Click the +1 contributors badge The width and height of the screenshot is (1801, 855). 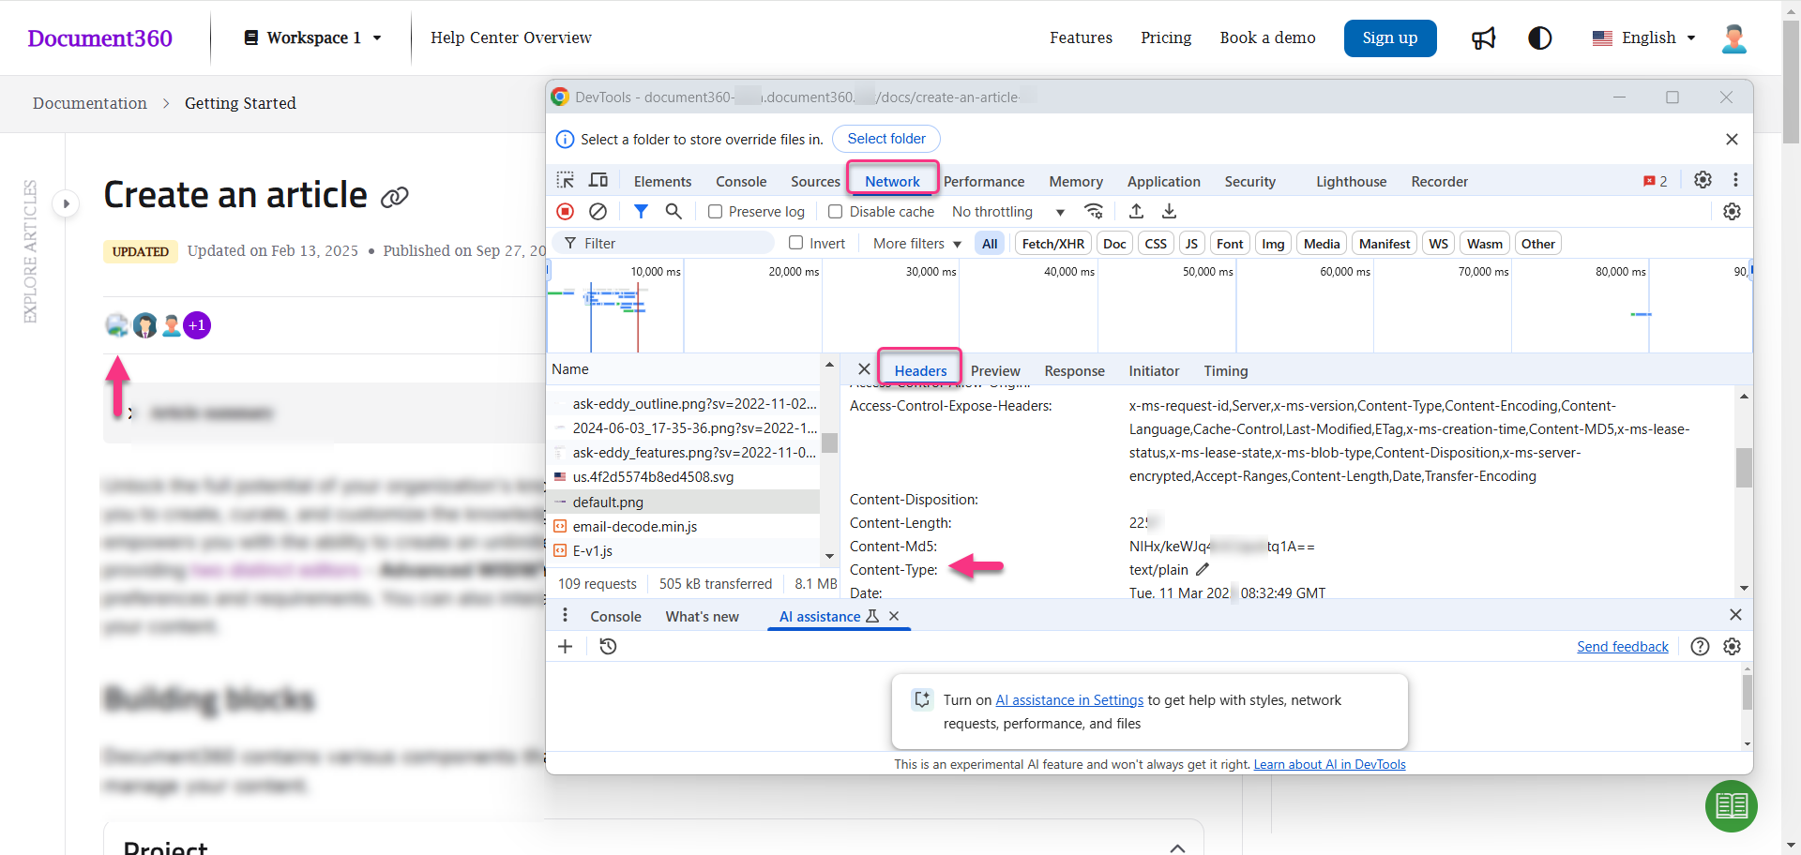[197, 325]
